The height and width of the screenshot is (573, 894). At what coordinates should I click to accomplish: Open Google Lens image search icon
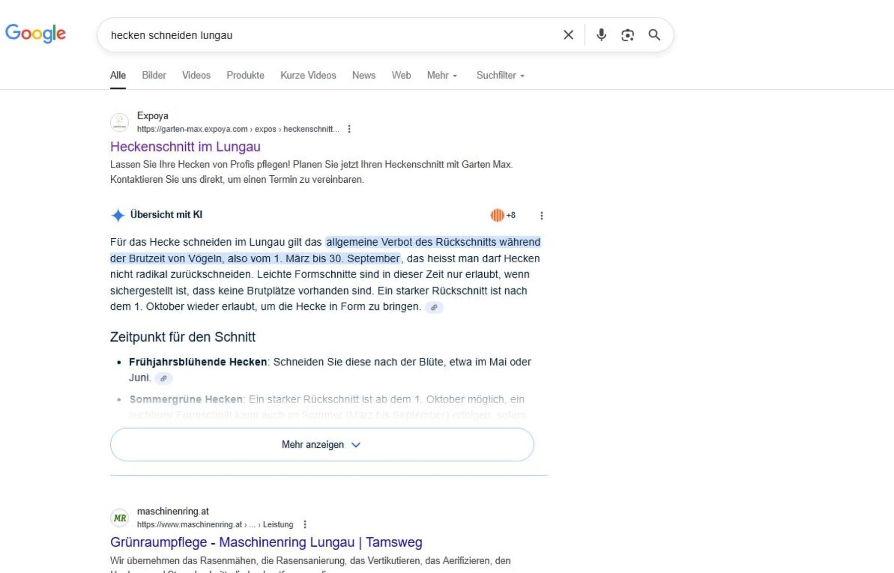pos(627,35)
